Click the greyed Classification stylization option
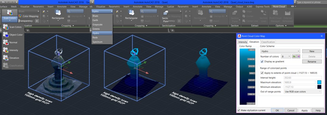The height and width of the screenshot is (115, 327). [13, 66]
